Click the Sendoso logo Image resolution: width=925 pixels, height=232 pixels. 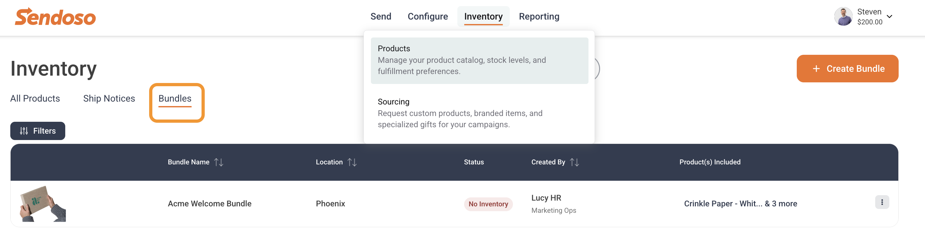tap(55, 17)
